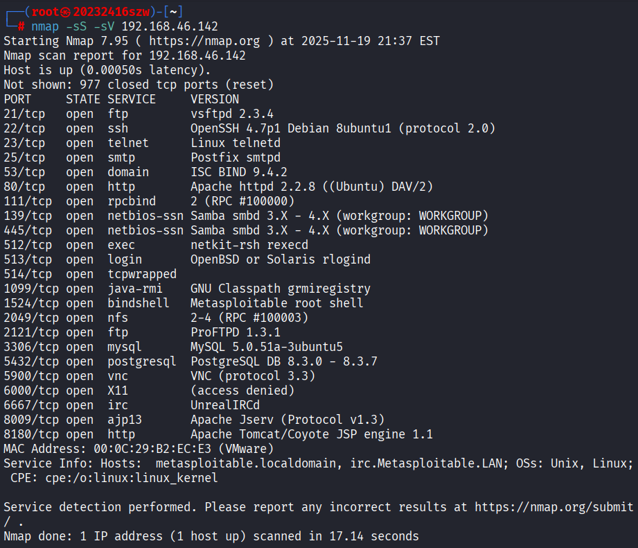
Task: Click the typed nmap -sS -sV command
Action: pyautogui.click(x=125, y=26)
